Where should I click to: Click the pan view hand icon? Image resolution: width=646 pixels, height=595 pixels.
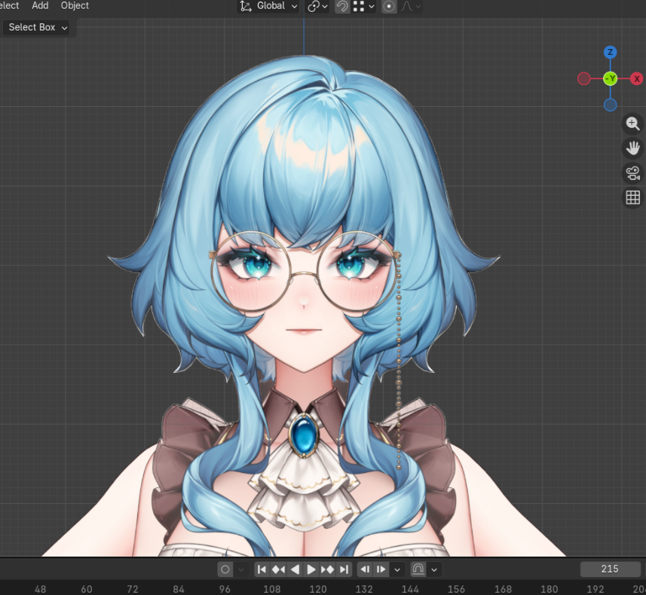(x=633, y=148)
